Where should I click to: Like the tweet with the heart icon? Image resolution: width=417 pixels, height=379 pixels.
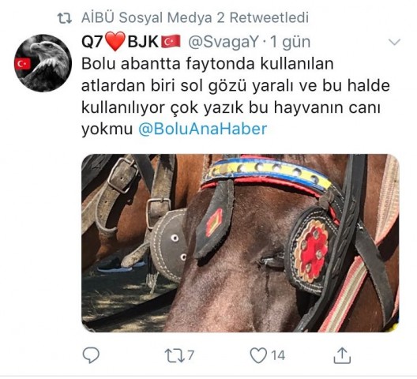point(258,355)
